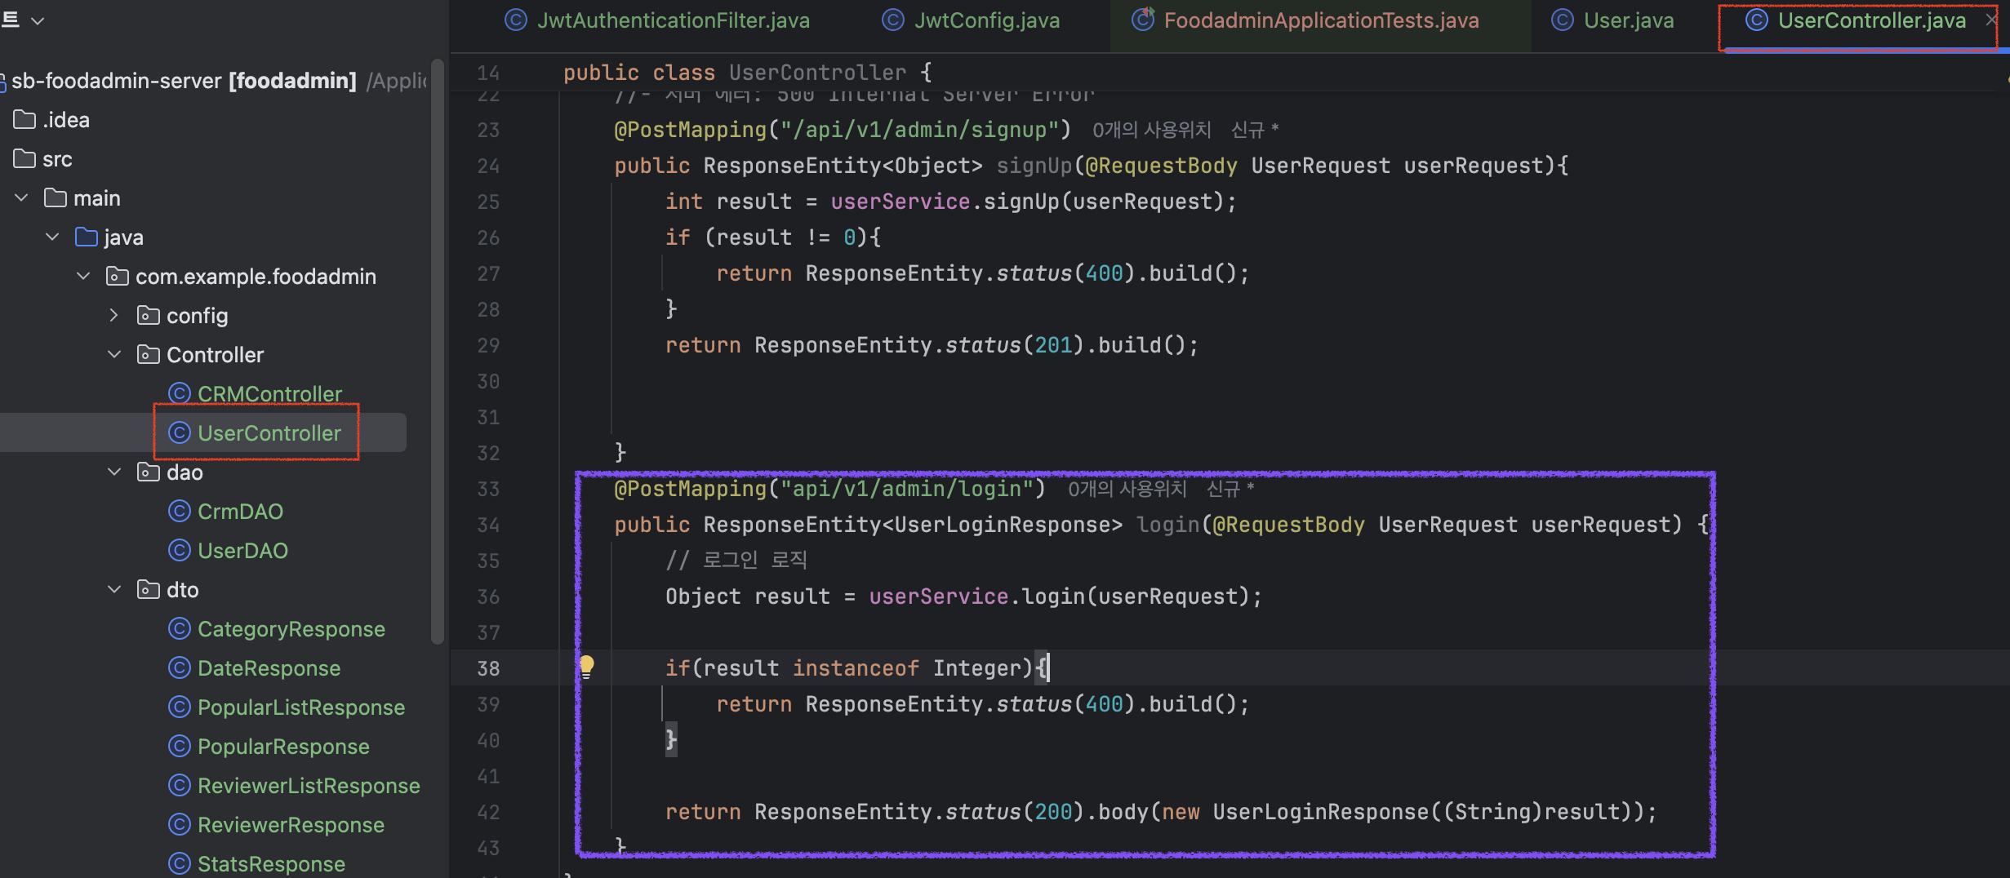
Task: Collapse com.example.foodadmin package
Action: [x=84, y=277]
